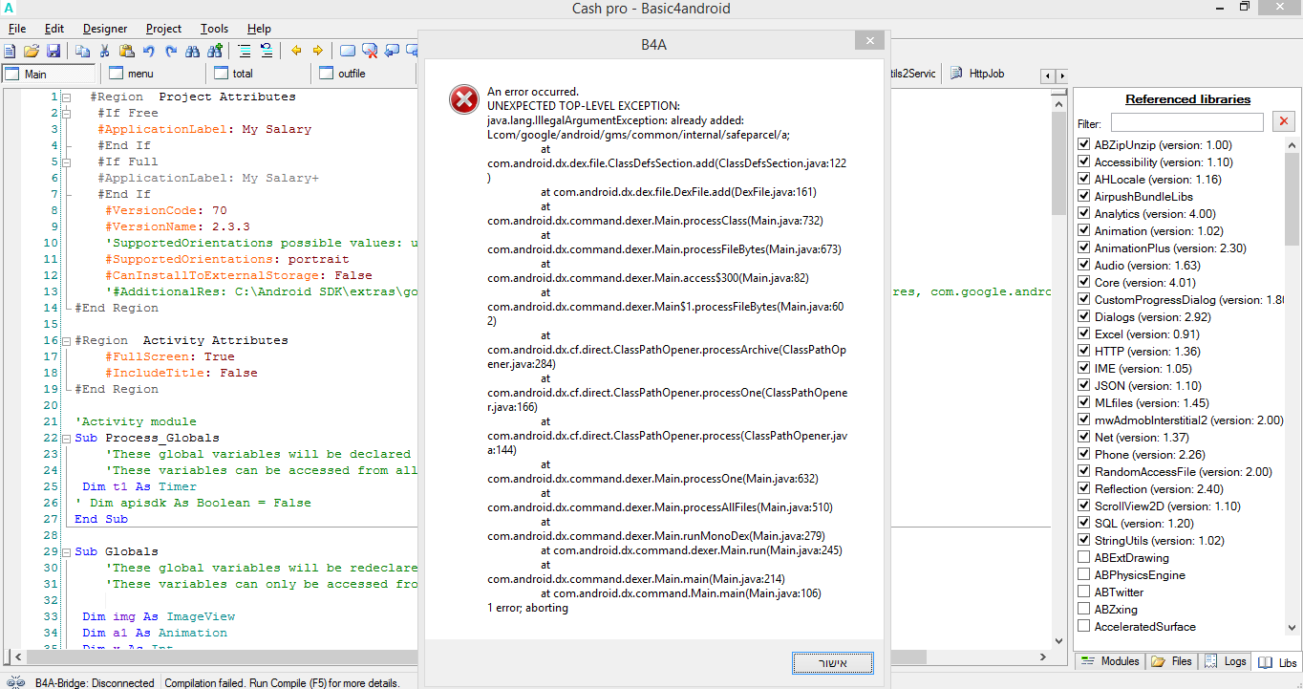Clear the library filter with red X
This screenshot has width=1303, height=689.
[x=1284, y=122]
